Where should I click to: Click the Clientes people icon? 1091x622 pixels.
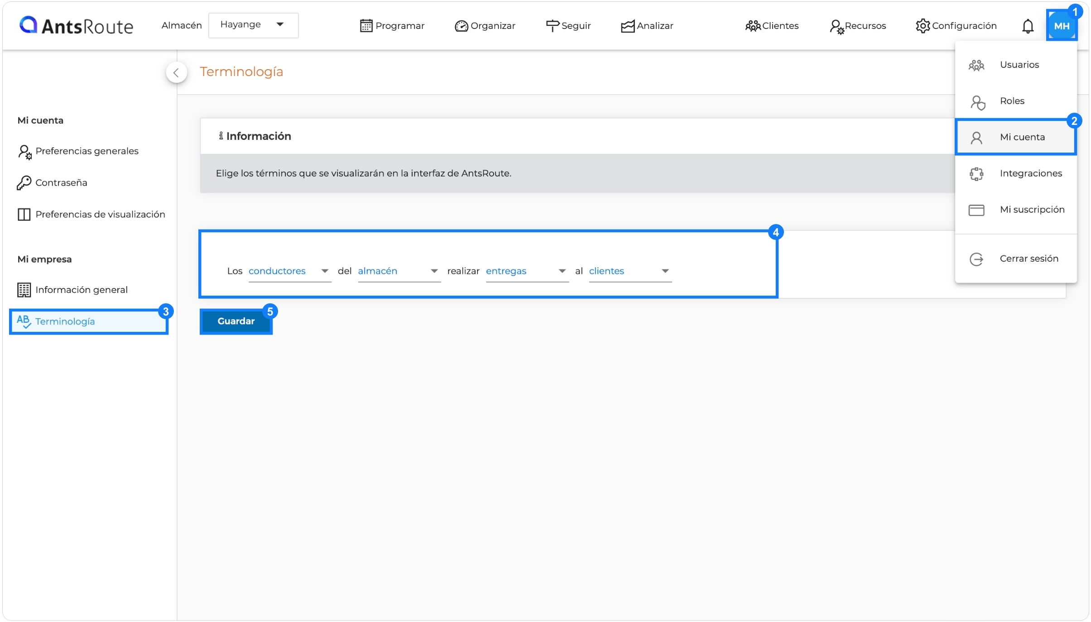point(753,26)
